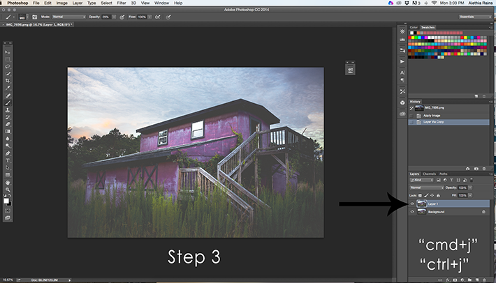Open the Character panel icon in dock
Image resolution: width=496 pixels, height=283 pixels.
pos(402,72)
